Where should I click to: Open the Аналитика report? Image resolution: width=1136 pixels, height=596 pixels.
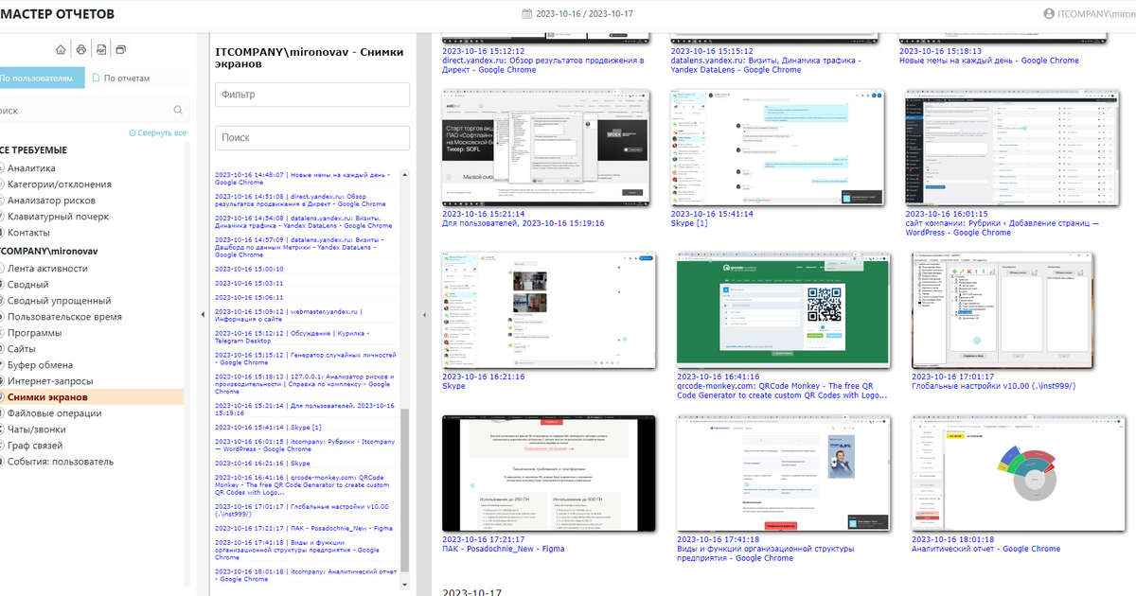pos(31,168)
